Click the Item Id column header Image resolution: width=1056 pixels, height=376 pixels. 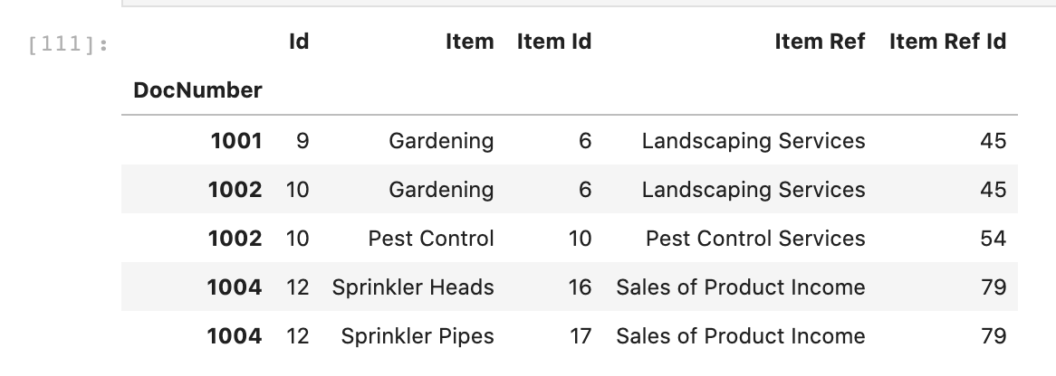[x=553, y=42]
